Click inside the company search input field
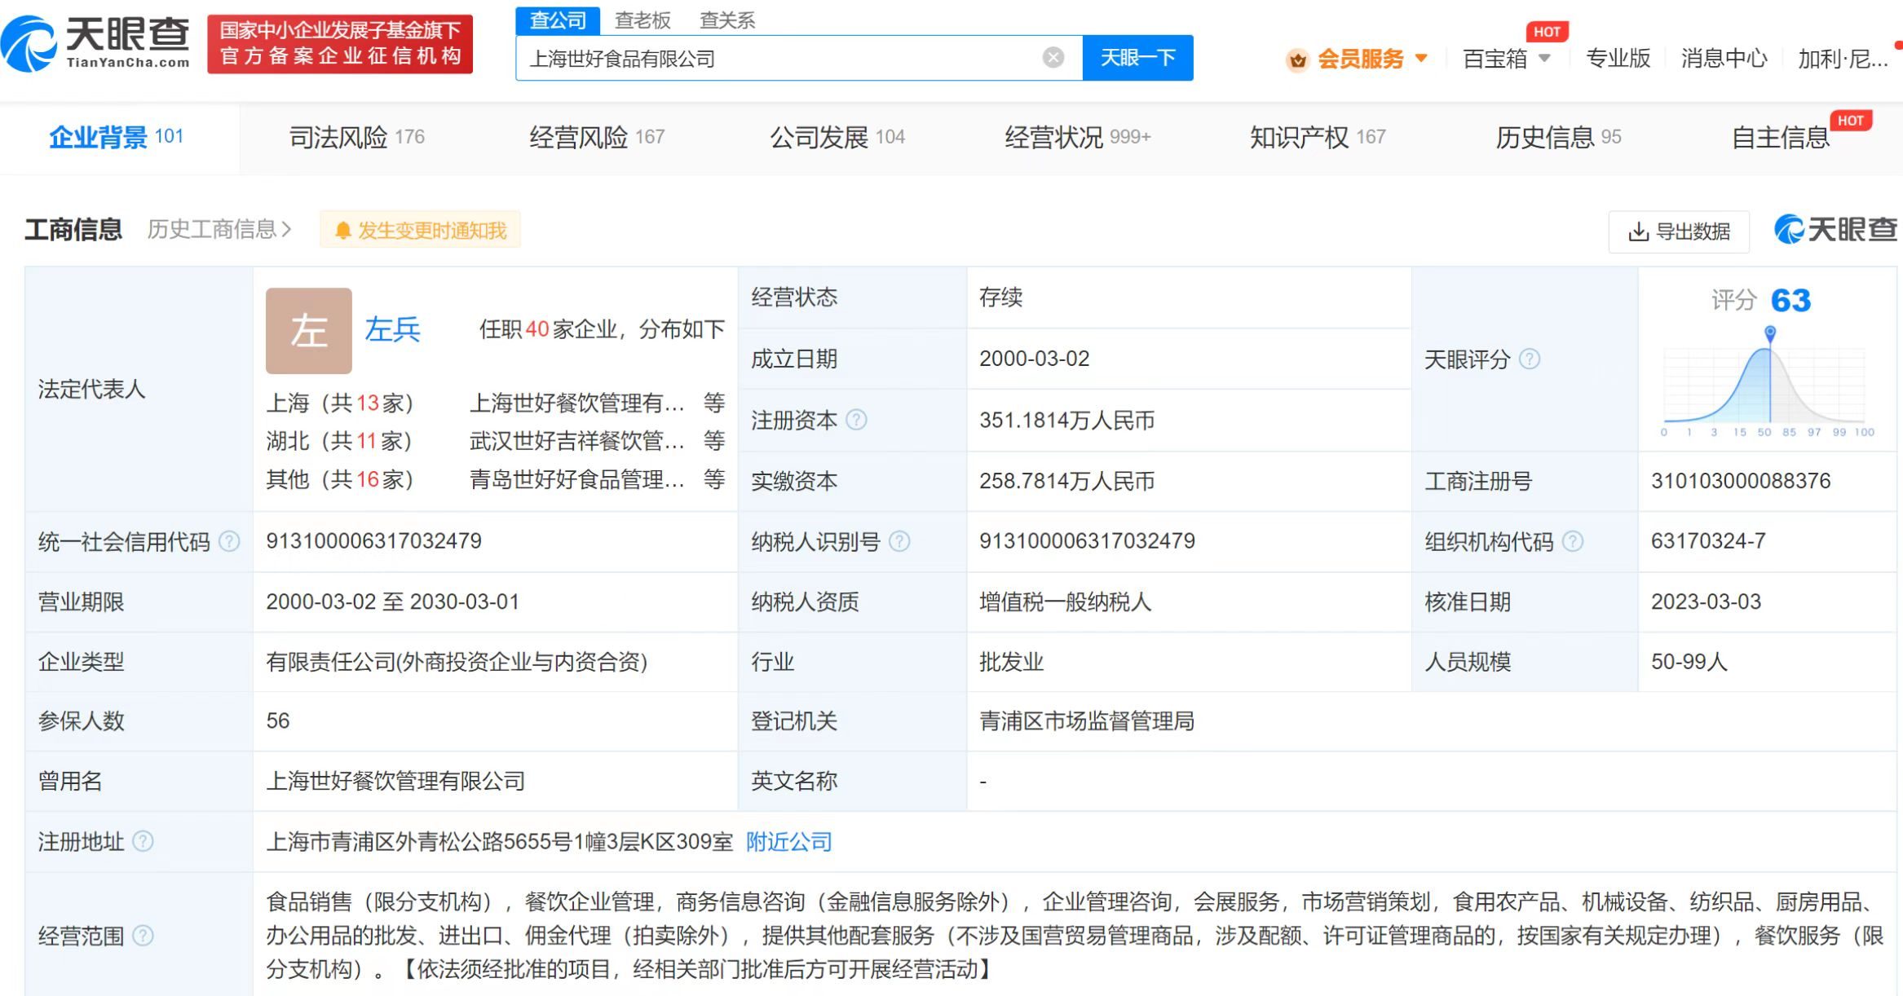The image size is (1903, 996). (775, 57)
